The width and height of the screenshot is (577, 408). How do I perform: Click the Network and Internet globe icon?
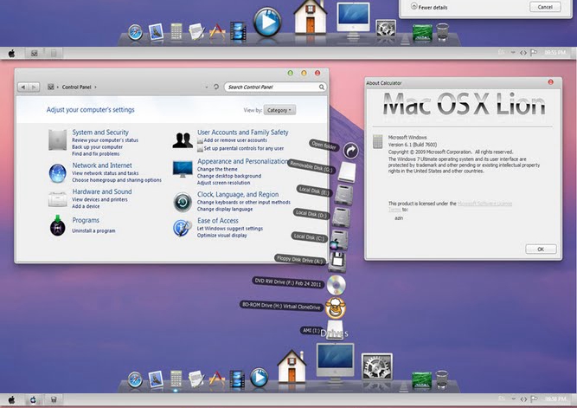tap(57, 173)
